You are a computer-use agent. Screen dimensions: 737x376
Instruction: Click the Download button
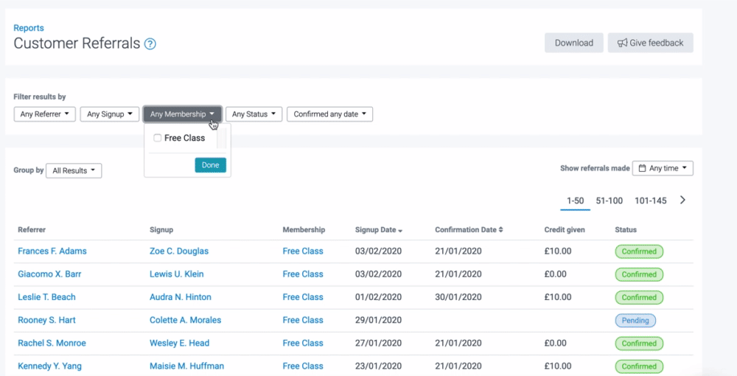tap(573, 43)
